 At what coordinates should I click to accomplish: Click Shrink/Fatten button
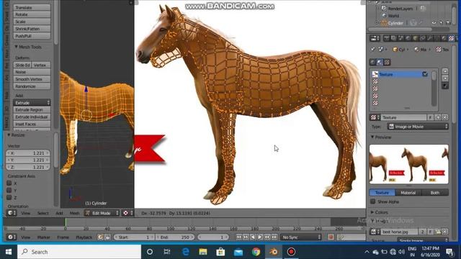[32, 29]
